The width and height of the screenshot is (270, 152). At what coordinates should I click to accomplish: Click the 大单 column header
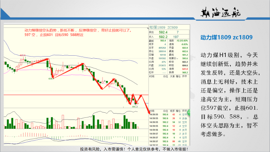[173, 76]
